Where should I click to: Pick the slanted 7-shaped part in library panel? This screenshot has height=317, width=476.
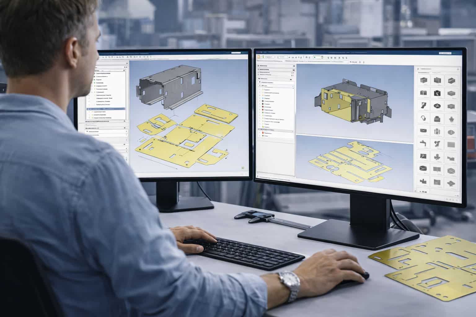(x=423, y=105)
